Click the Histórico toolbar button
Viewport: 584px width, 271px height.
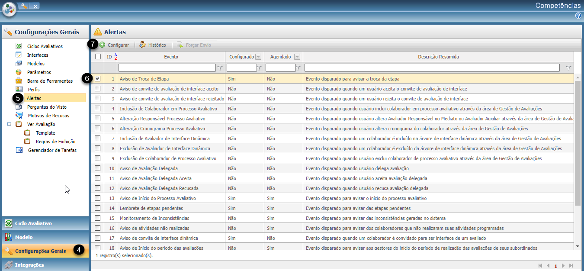[153, 45]
